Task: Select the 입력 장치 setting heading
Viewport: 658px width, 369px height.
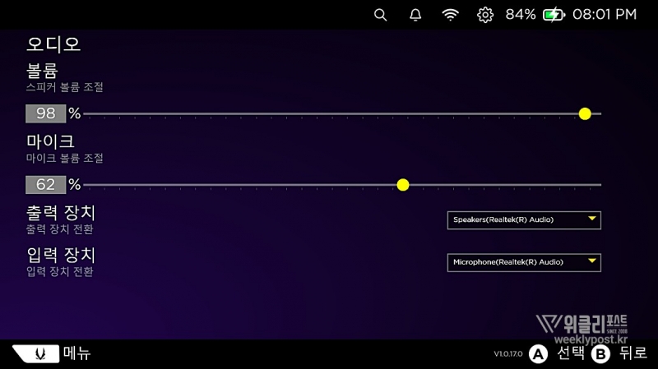Action: click(61, 255)
